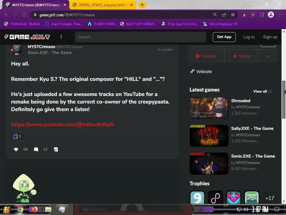Open the Website link
The image size is (286, 215).
click(x=201, y=71)
